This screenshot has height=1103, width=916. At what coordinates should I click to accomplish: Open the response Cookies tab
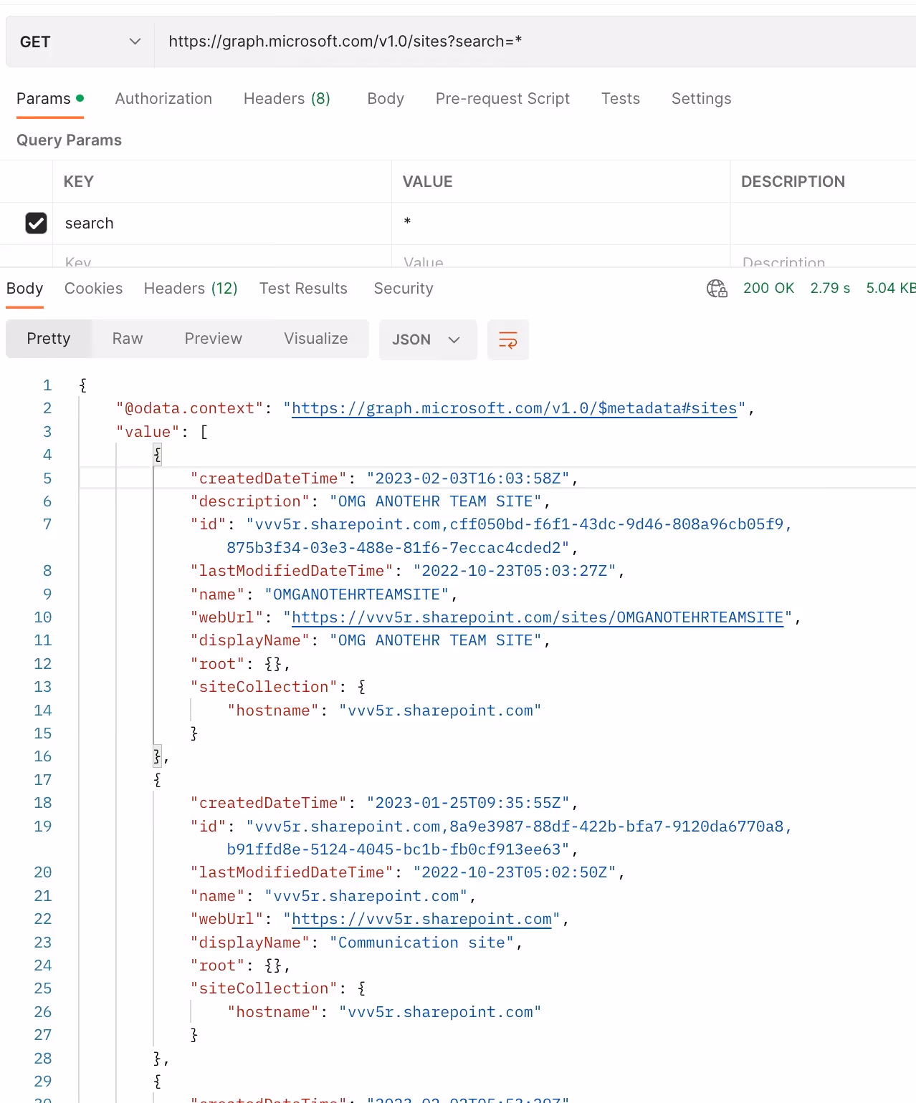click(x=93, y=289)
